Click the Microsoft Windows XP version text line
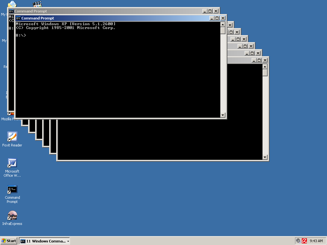The image size is (327, 245). point(65,24)
